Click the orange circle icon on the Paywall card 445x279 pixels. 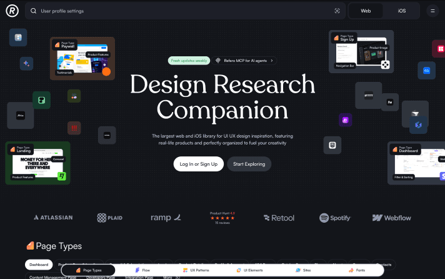point(106,71)
